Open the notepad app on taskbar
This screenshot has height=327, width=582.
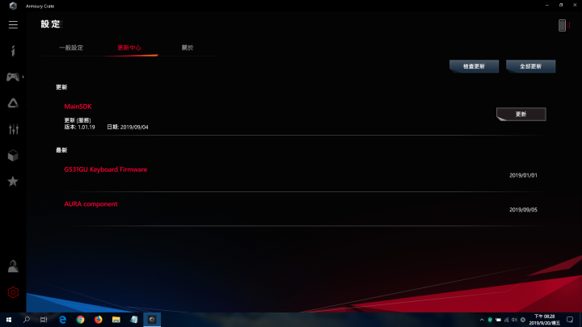134,320
